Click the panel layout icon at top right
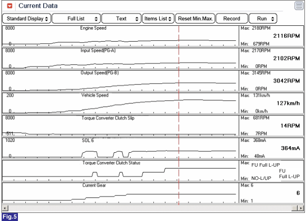The image size is (306, 221). pos(299,6)
